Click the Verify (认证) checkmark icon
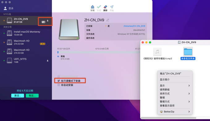 99,7
